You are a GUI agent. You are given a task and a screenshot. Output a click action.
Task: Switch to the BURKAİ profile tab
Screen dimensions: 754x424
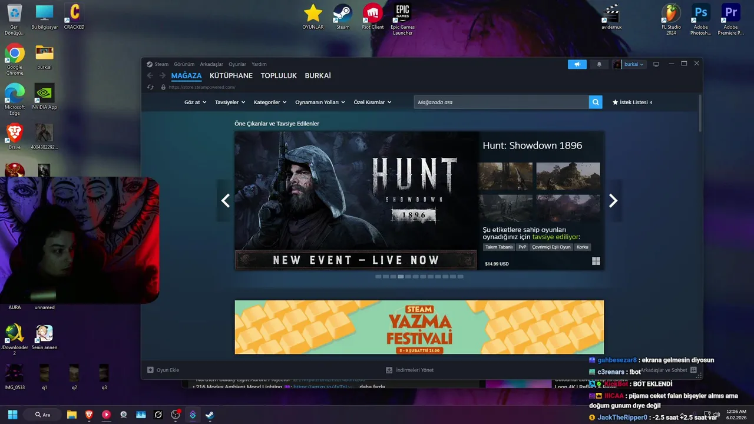click(318, 75)
